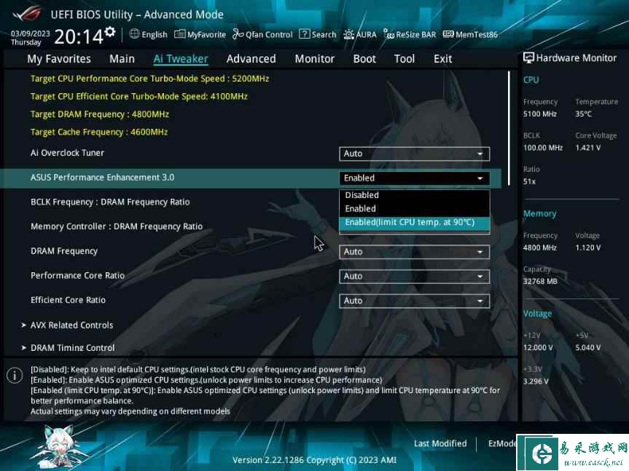The height and width of the screenshot is (471, 629).
Task: Open the Tool tab
Action: coord(405,59)
